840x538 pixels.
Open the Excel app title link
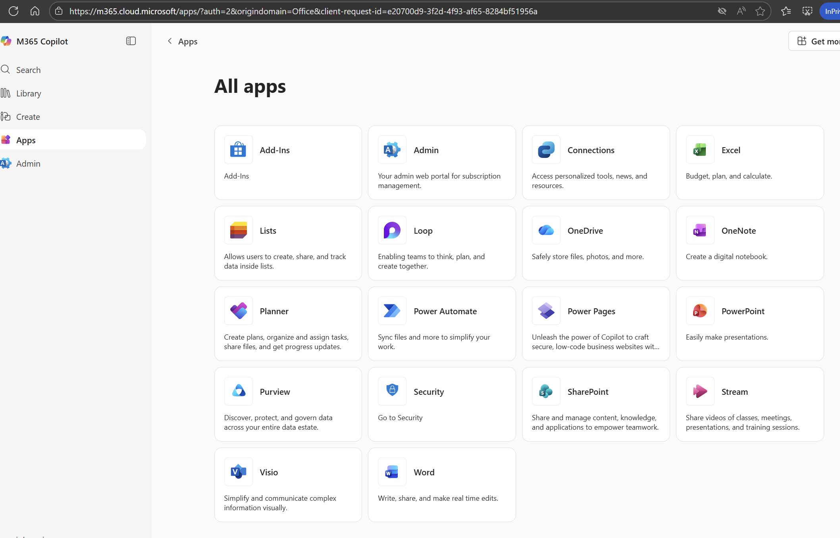click(731, 150)
